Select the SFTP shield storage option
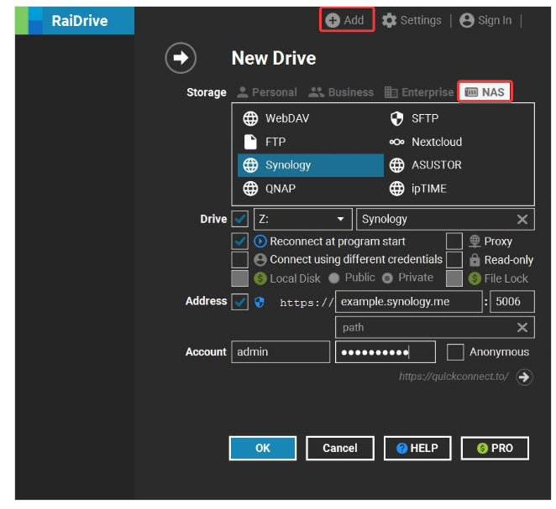Viewport: 556px width, 509px height. (397, 119)
